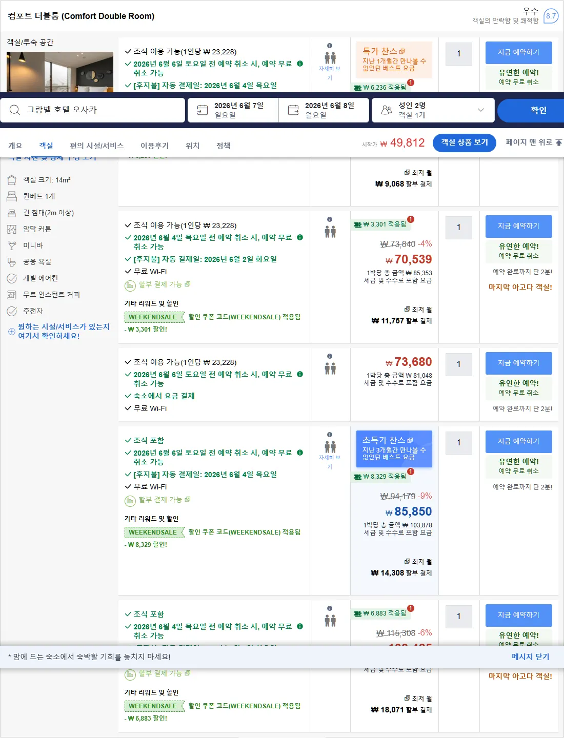This screenshot has width=564, height=738.
Task: Switch to the 위치 tab
Action: click(193, 146)
